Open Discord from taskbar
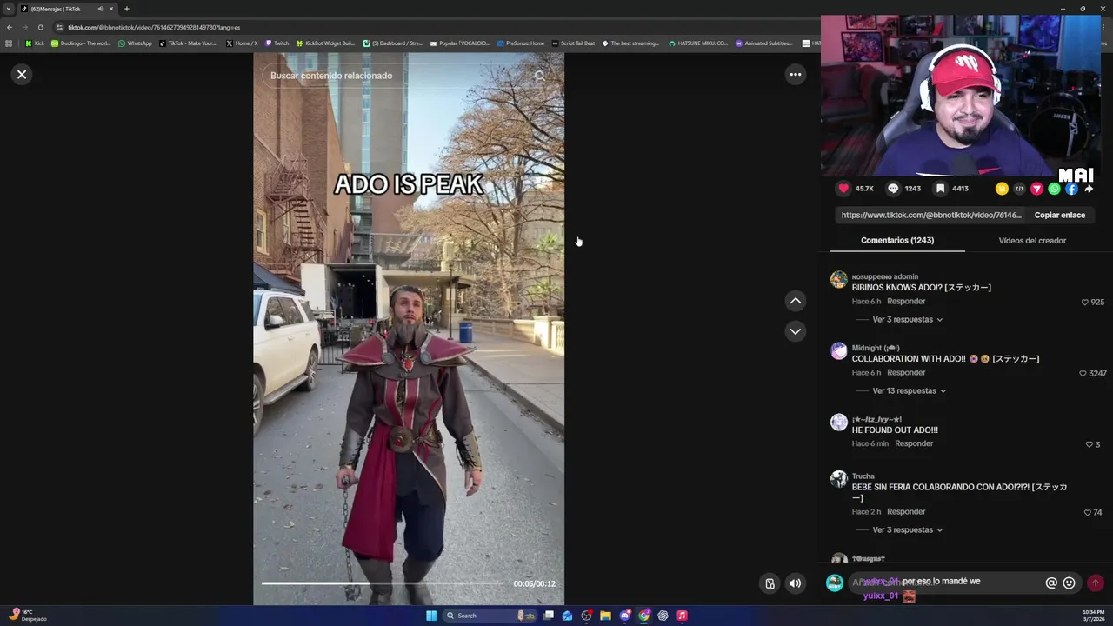The image size is (1113, 626). (x=624, y=616)
